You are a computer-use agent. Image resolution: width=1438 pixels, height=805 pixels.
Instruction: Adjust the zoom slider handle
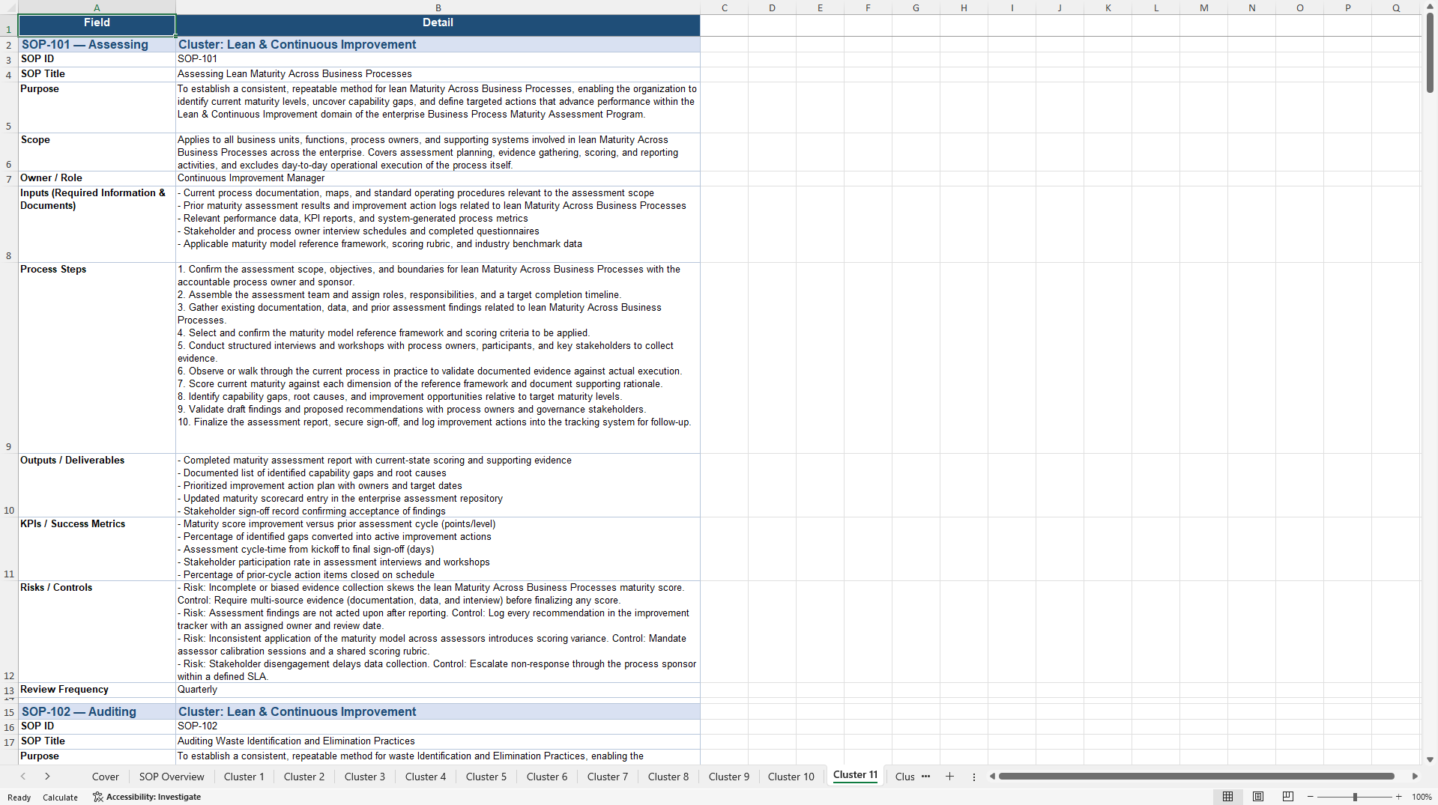pos(1355,797)
